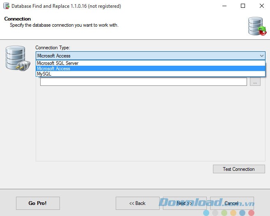This screenshot has width=270, height=216.
Task: Go to the previous step with << Back
Action: click(137, 203)
